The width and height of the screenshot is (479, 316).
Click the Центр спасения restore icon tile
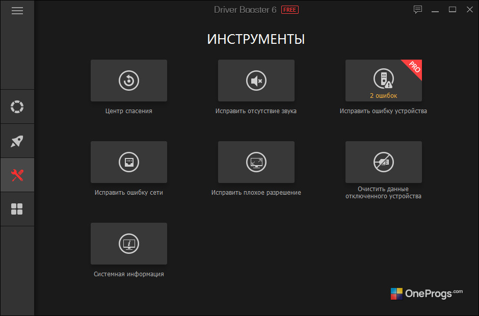[x=129, y=81]
